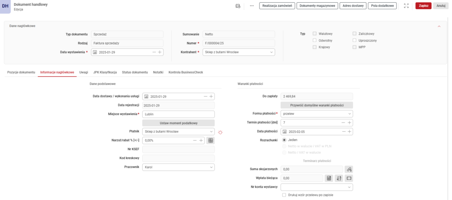Click the calculator icon beside Narzut/rabat

(x=211, y=141)
